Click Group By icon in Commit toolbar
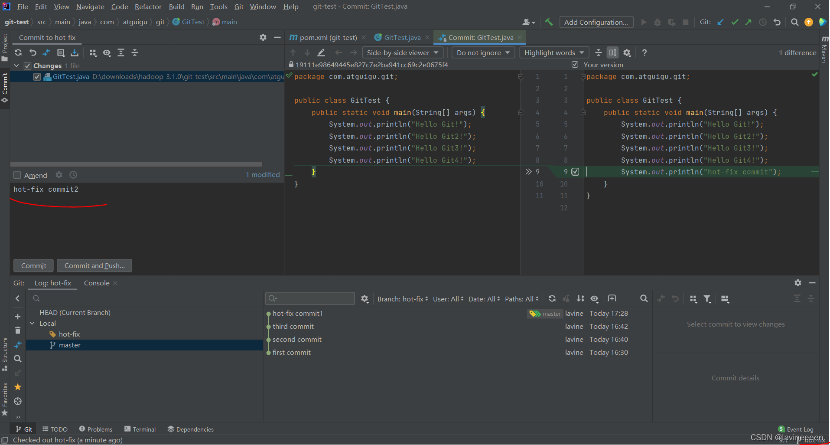This screenshot has width=830, height=445. point(93,52)
